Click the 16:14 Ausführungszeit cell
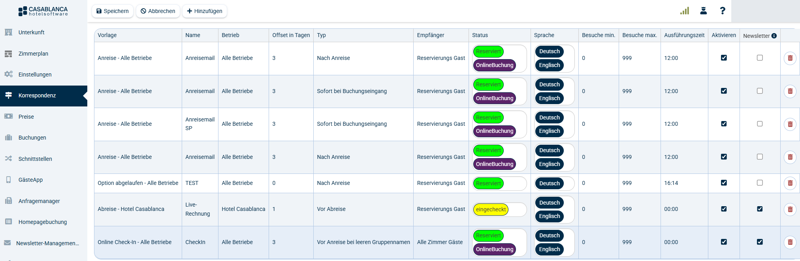The width and height of the screenshot is (800, 261). pyautogui.click(x=671, y=183)
